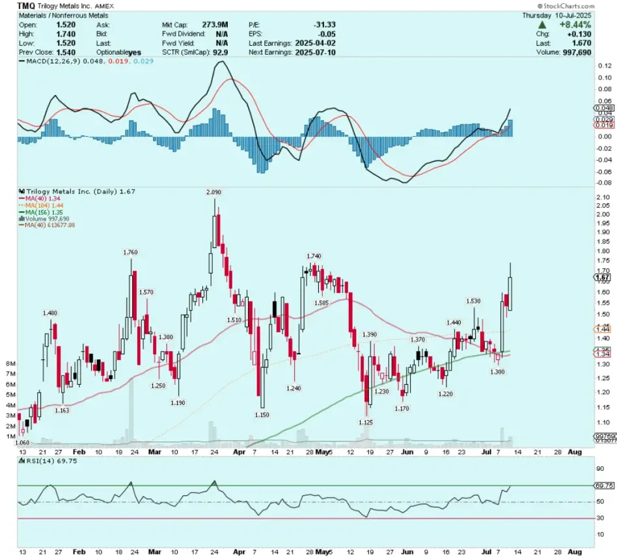Click the 1.300 July low annotation

[x=497, y=372]
